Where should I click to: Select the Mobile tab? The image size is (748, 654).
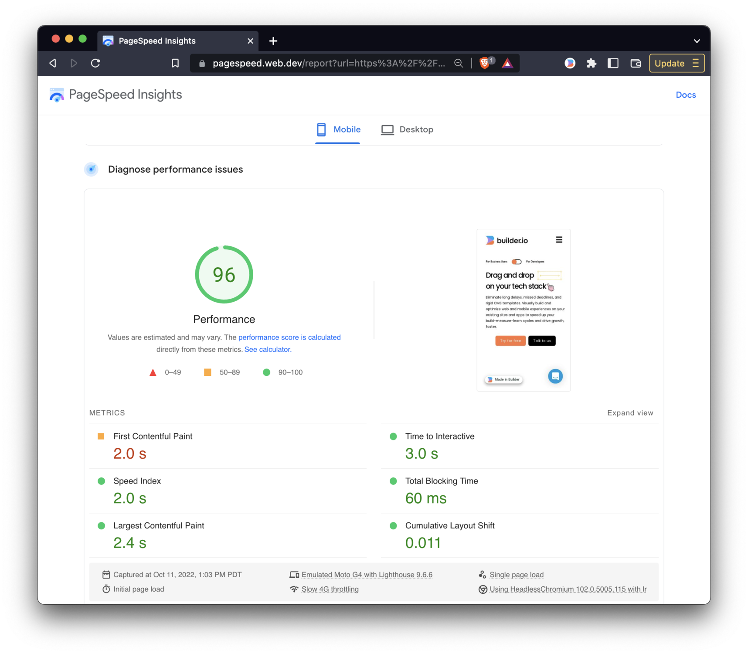[338, 129]
